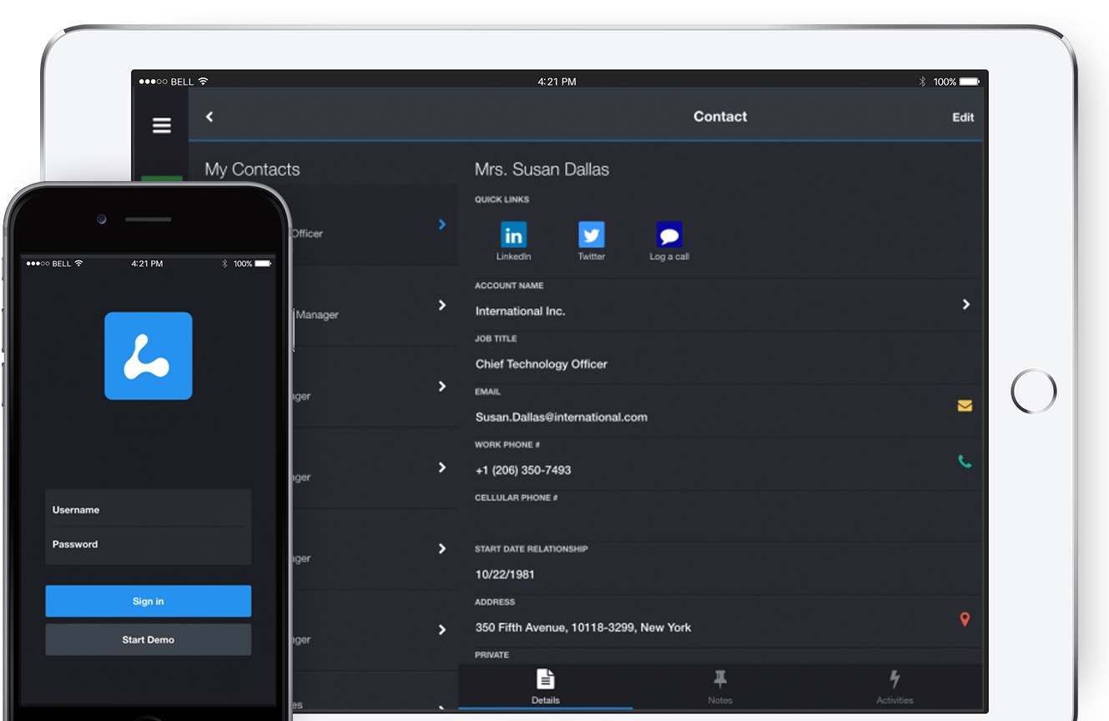This screenshot has height=721, width=1109.
Task: Open Susan Dallas's LinkedIn quick link
Action: coord(513,236)
